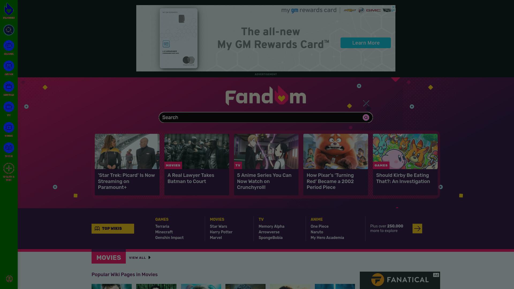Open the Kirby investigation article image
Screen dimensions: 514x289
pyautogui.click(x=405, y=151)
